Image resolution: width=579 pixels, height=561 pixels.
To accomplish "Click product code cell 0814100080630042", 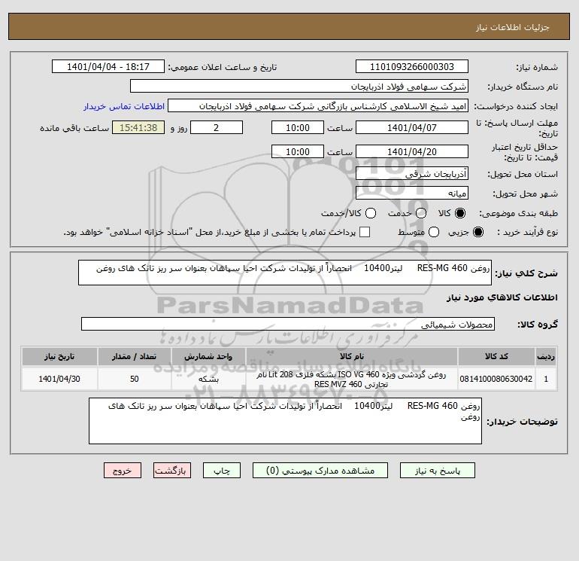I will point(496,379).
